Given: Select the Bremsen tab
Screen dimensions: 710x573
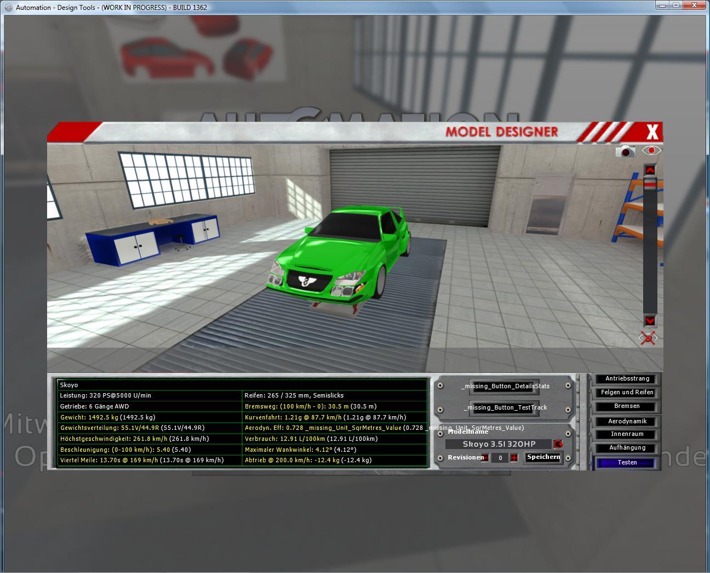Looking at the screenshot, I should tap(627, 406).
